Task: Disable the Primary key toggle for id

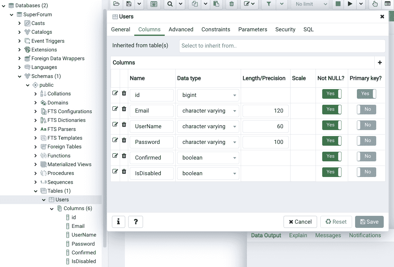Action: coord(366,94)
